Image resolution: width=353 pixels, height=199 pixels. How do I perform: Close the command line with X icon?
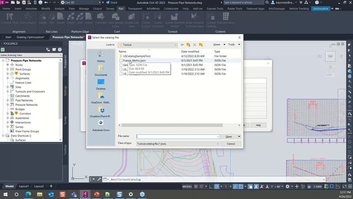pyautogui.click(x=94, y=179)
